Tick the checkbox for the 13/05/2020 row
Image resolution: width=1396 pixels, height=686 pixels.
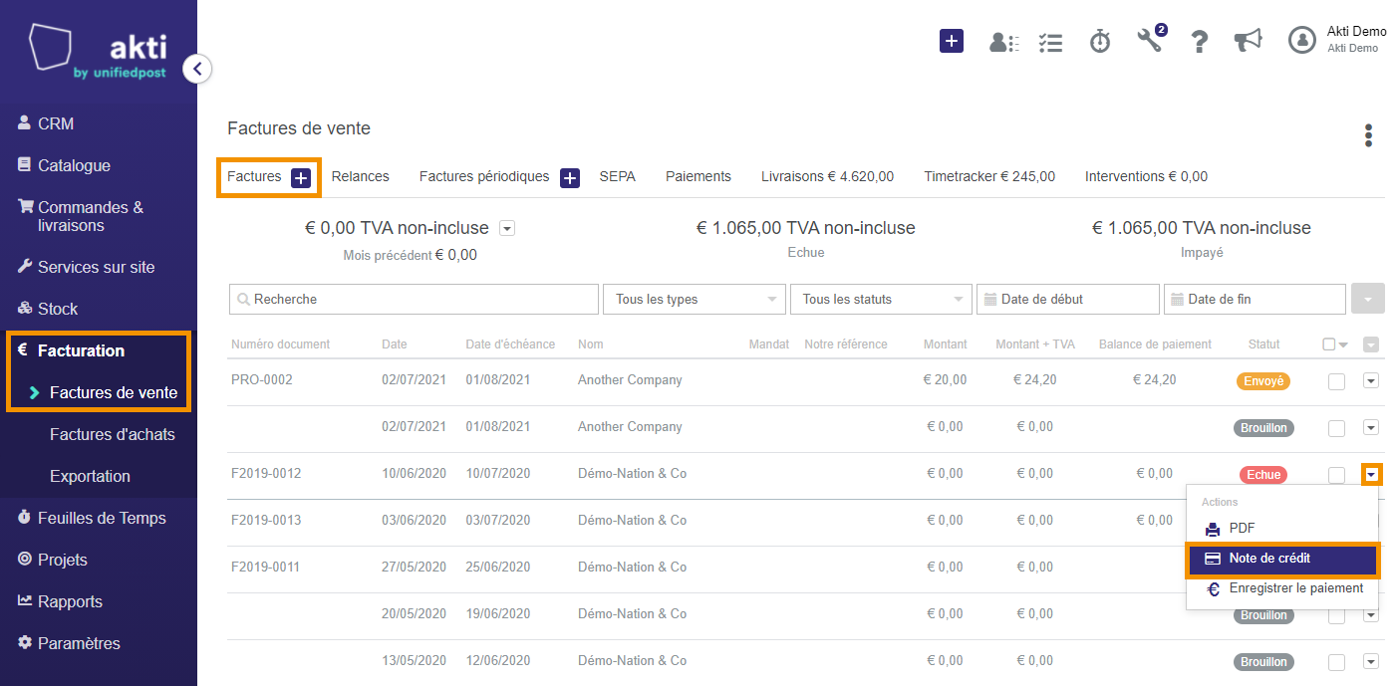click(1337, 662)
